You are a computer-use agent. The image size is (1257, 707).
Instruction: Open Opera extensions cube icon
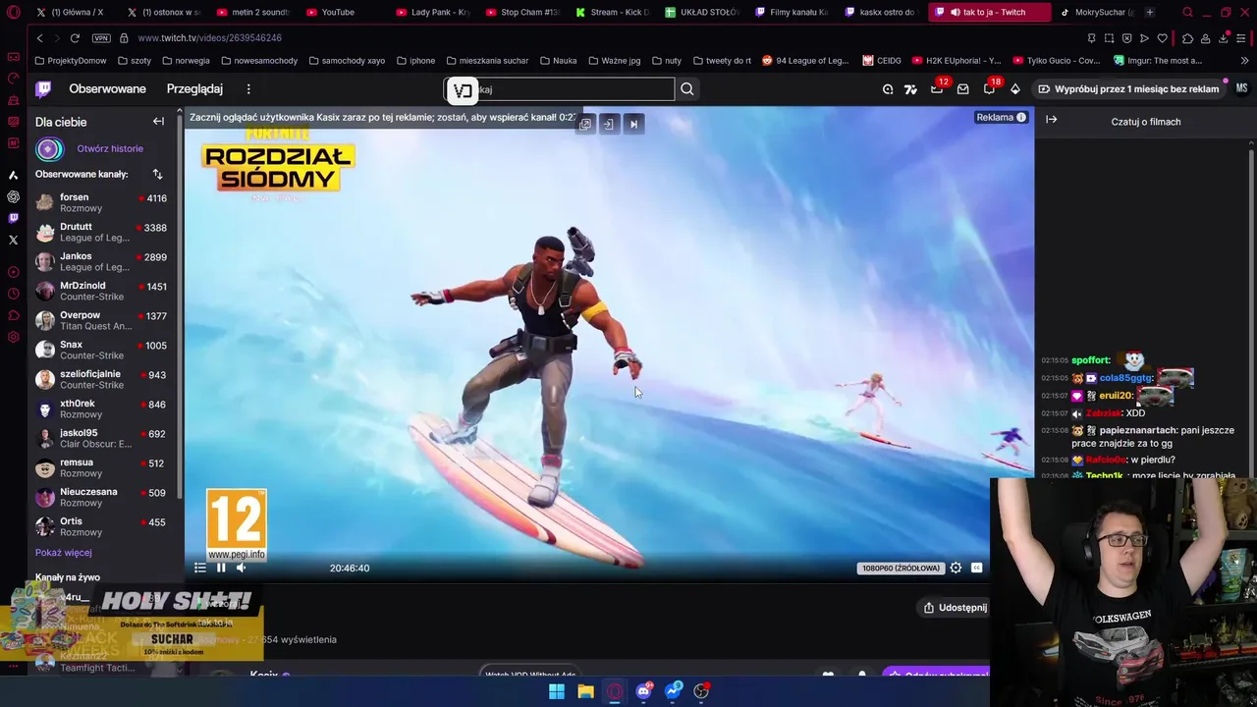click(1187, 38)
